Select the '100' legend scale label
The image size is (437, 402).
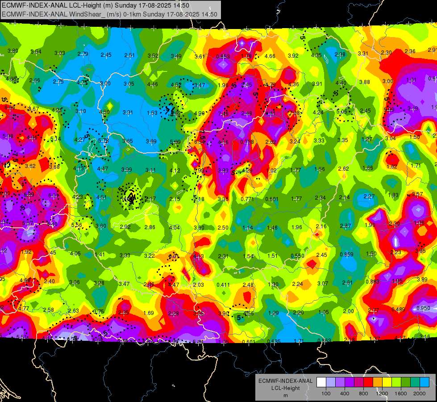pyautogui.click(x=326, y=394)
